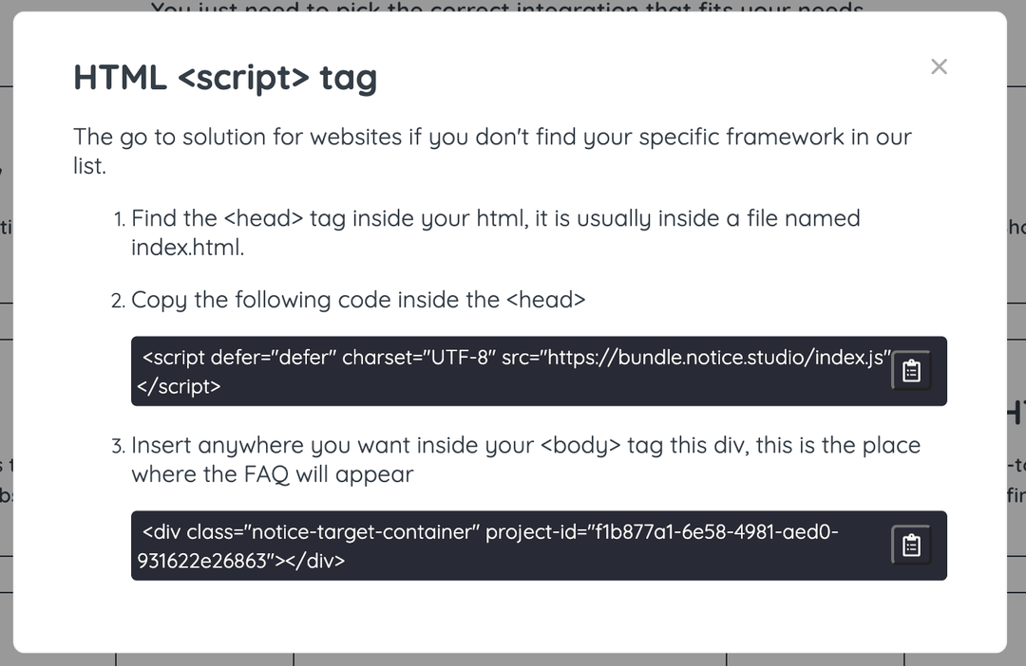Viewport: 1026px width, 666px height.
Task: Close the HTML script tag dialog
Action: point(939,66)
